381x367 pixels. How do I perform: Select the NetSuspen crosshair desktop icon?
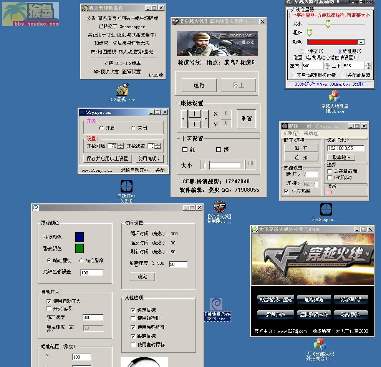tap(326, 209)
